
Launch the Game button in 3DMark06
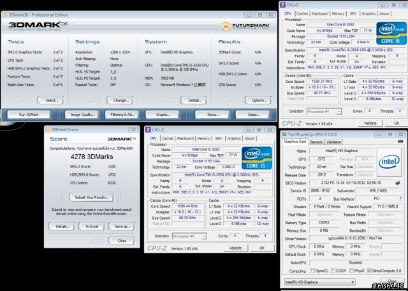(x=254, y=115)
